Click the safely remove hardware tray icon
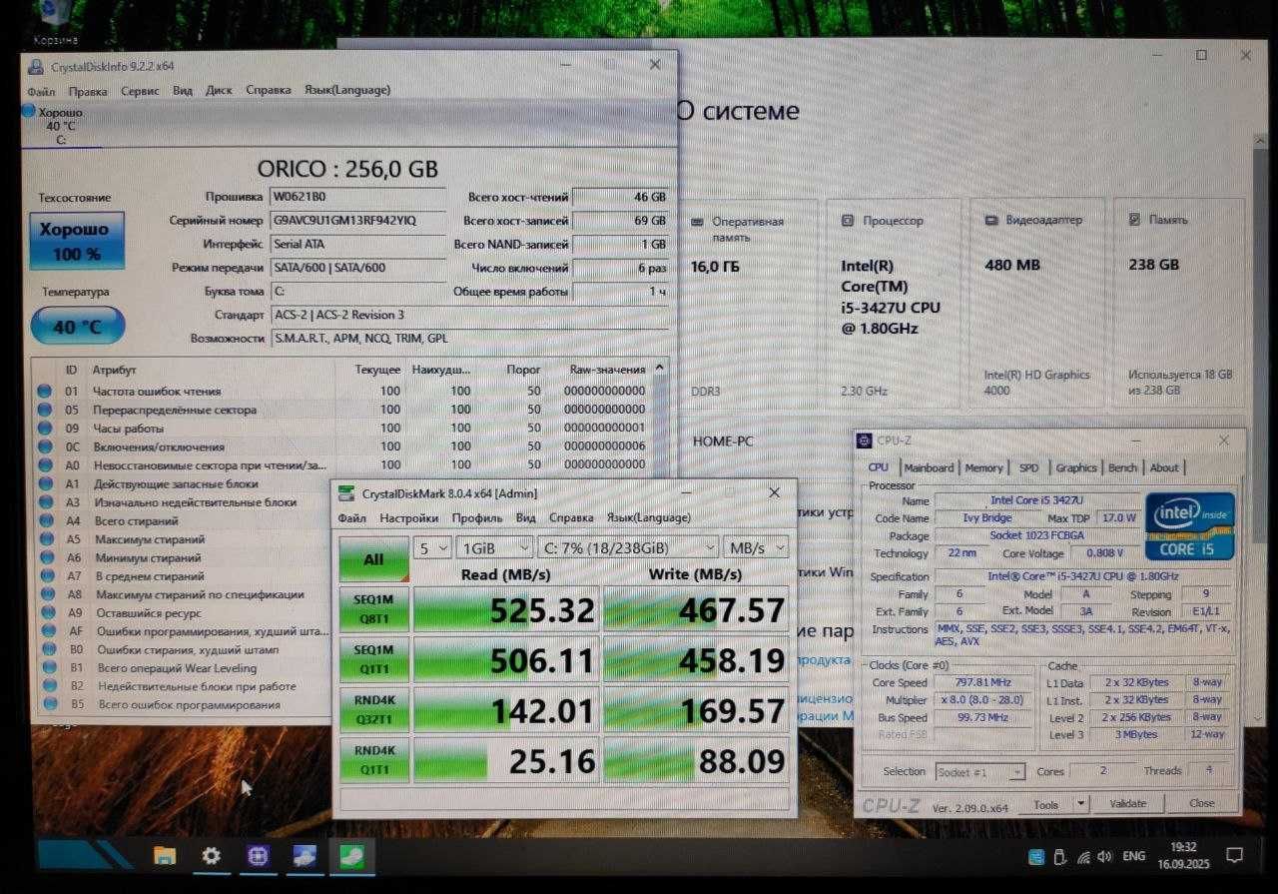Viewport: 1278px width, 894px height. [x=1059, y=856]
